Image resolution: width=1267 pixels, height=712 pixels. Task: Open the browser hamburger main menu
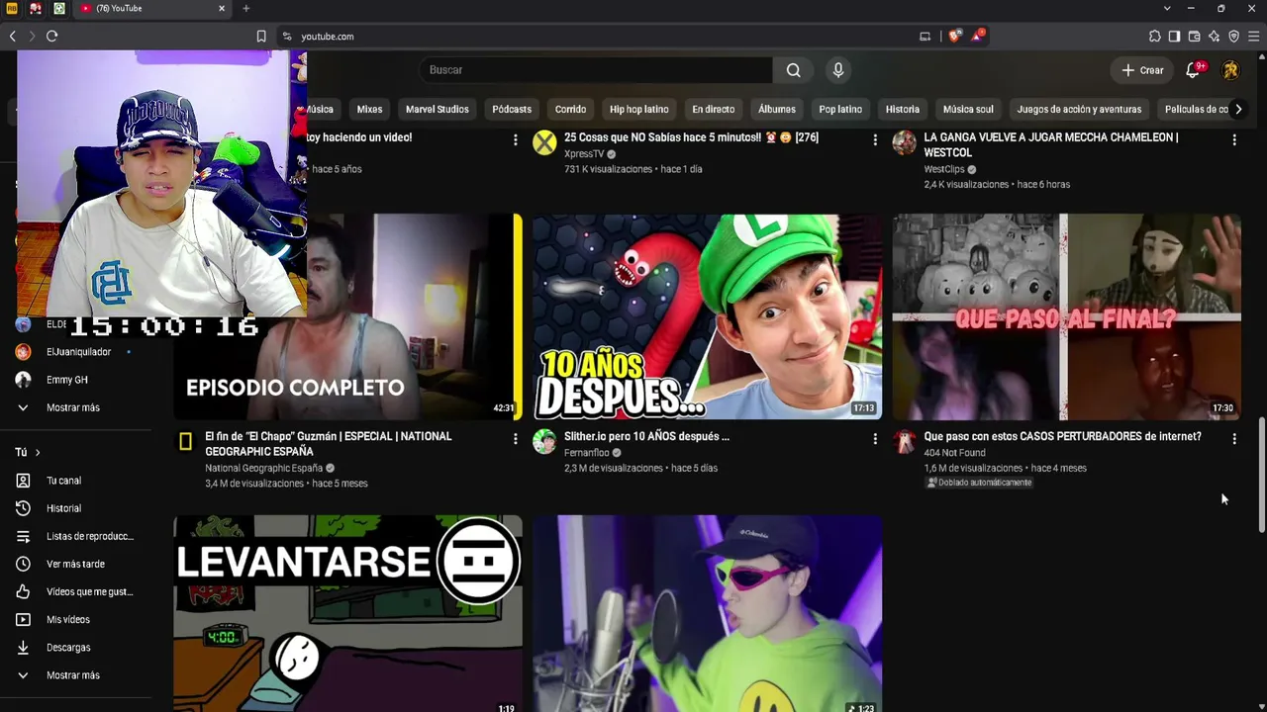coord(1254,37)
